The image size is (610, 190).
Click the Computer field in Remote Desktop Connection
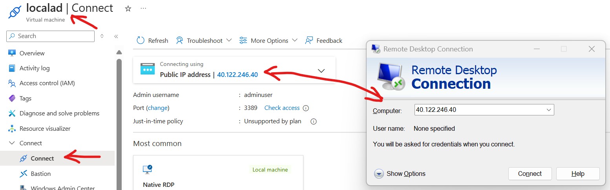click(484, 110)
